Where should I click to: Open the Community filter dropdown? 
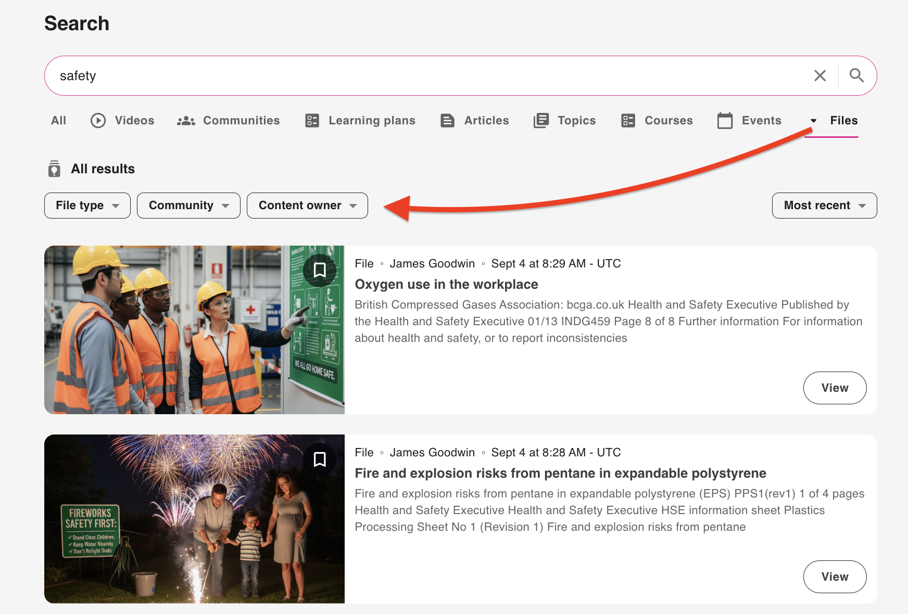188,206
